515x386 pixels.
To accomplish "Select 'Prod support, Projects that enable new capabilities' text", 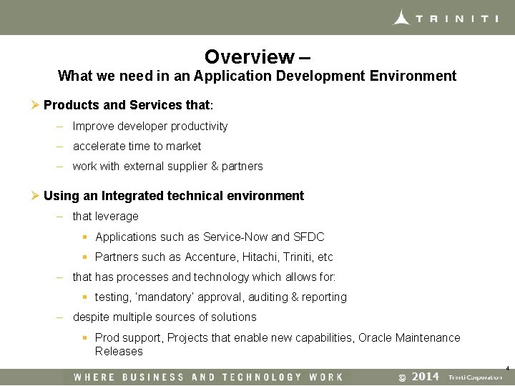I will [225, 337].
